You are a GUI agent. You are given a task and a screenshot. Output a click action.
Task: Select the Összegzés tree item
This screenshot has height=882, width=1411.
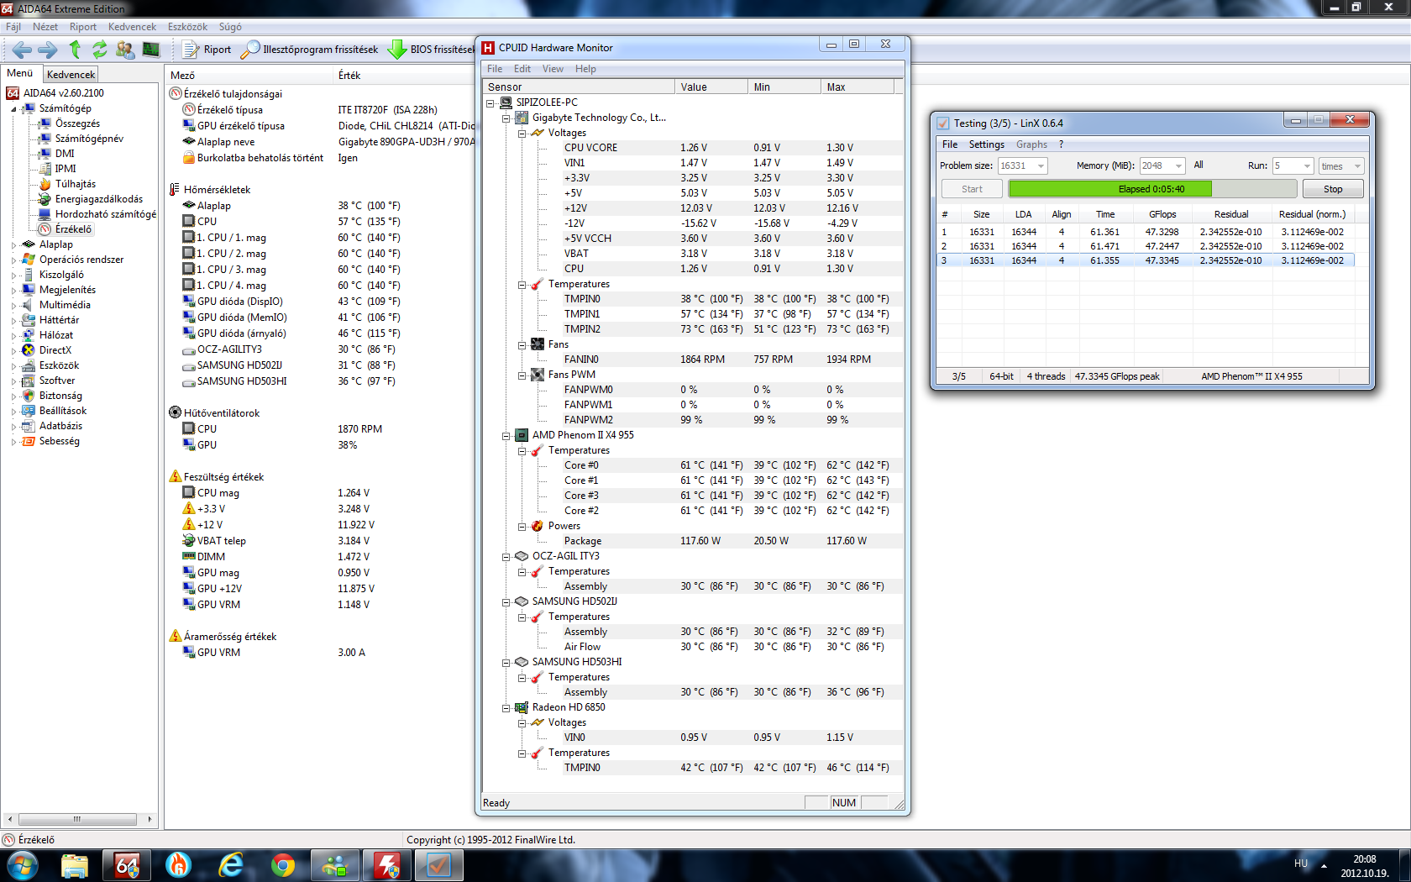point(77,123)
